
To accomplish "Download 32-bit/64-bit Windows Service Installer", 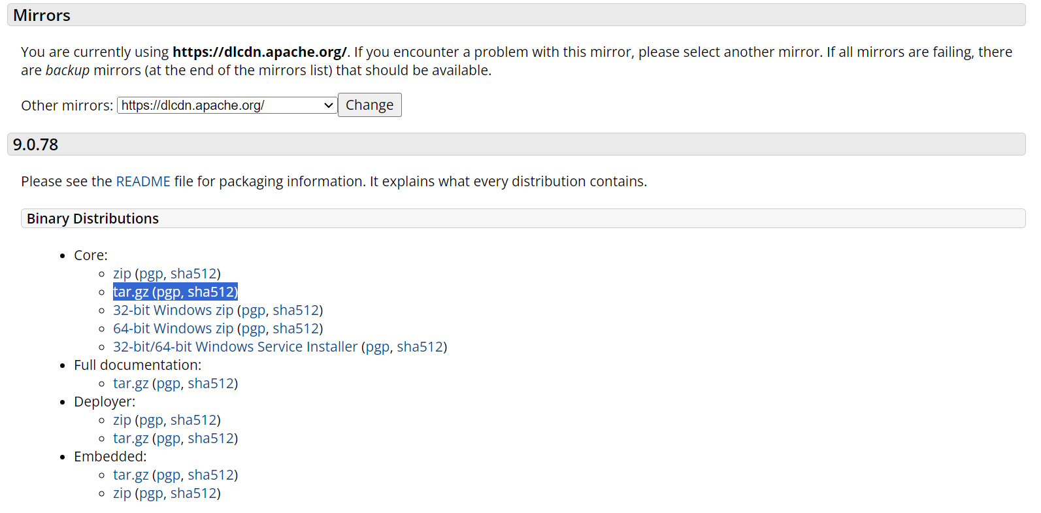I will pyautogui.click(x=235, y=347).
